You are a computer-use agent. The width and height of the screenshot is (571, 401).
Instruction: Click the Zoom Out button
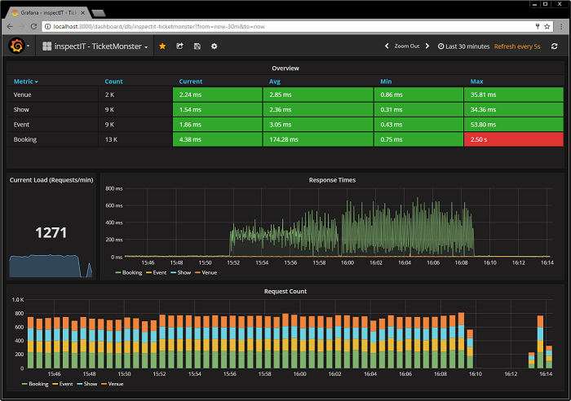tap(406, 46)
